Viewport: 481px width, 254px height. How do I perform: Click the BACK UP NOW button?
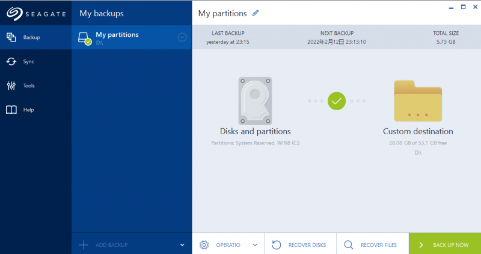pyautogui.click(x=445, y=245)
